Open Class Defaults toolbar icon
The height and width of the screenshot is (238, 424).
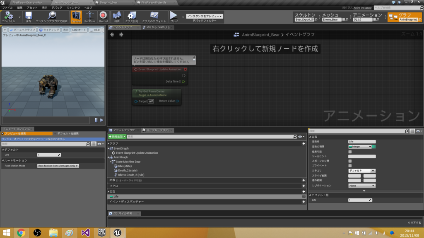(154, 17)
